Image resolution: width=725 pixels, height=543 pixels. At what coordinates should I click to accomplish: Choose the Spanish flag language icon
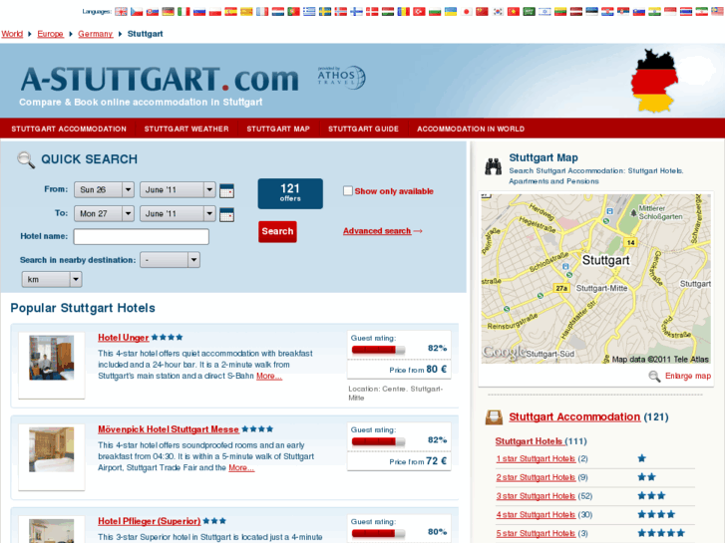[x=230, y=12]
